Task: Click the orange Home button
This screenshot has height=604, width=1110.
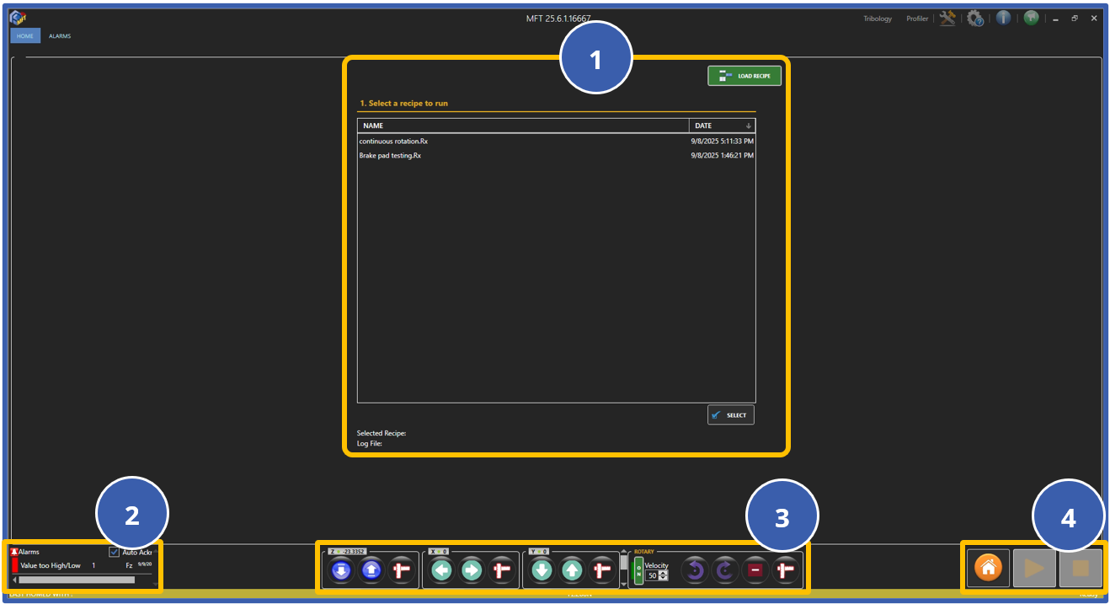Action: coord(988,568)
